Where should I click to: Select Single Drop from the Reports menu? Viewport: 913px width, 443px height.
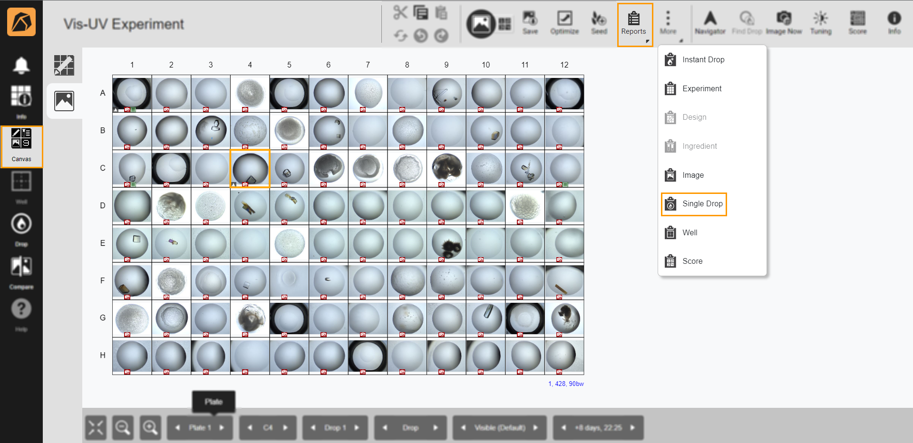[703, 203]
